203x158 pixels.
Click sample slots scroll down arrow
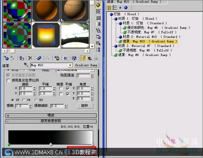point(92,47)
